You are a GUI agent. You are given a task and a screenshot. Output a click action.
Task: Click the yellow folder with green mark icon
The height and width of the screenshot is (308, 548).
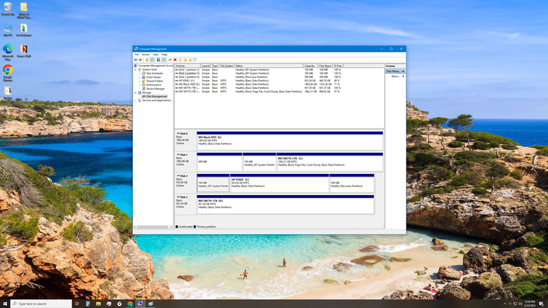point(185,60)
